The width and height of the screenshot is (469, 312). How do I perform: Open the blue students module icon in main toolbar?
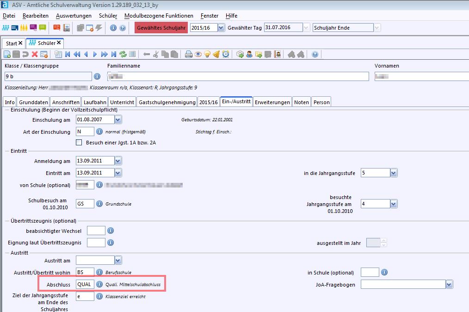point(6,28)
